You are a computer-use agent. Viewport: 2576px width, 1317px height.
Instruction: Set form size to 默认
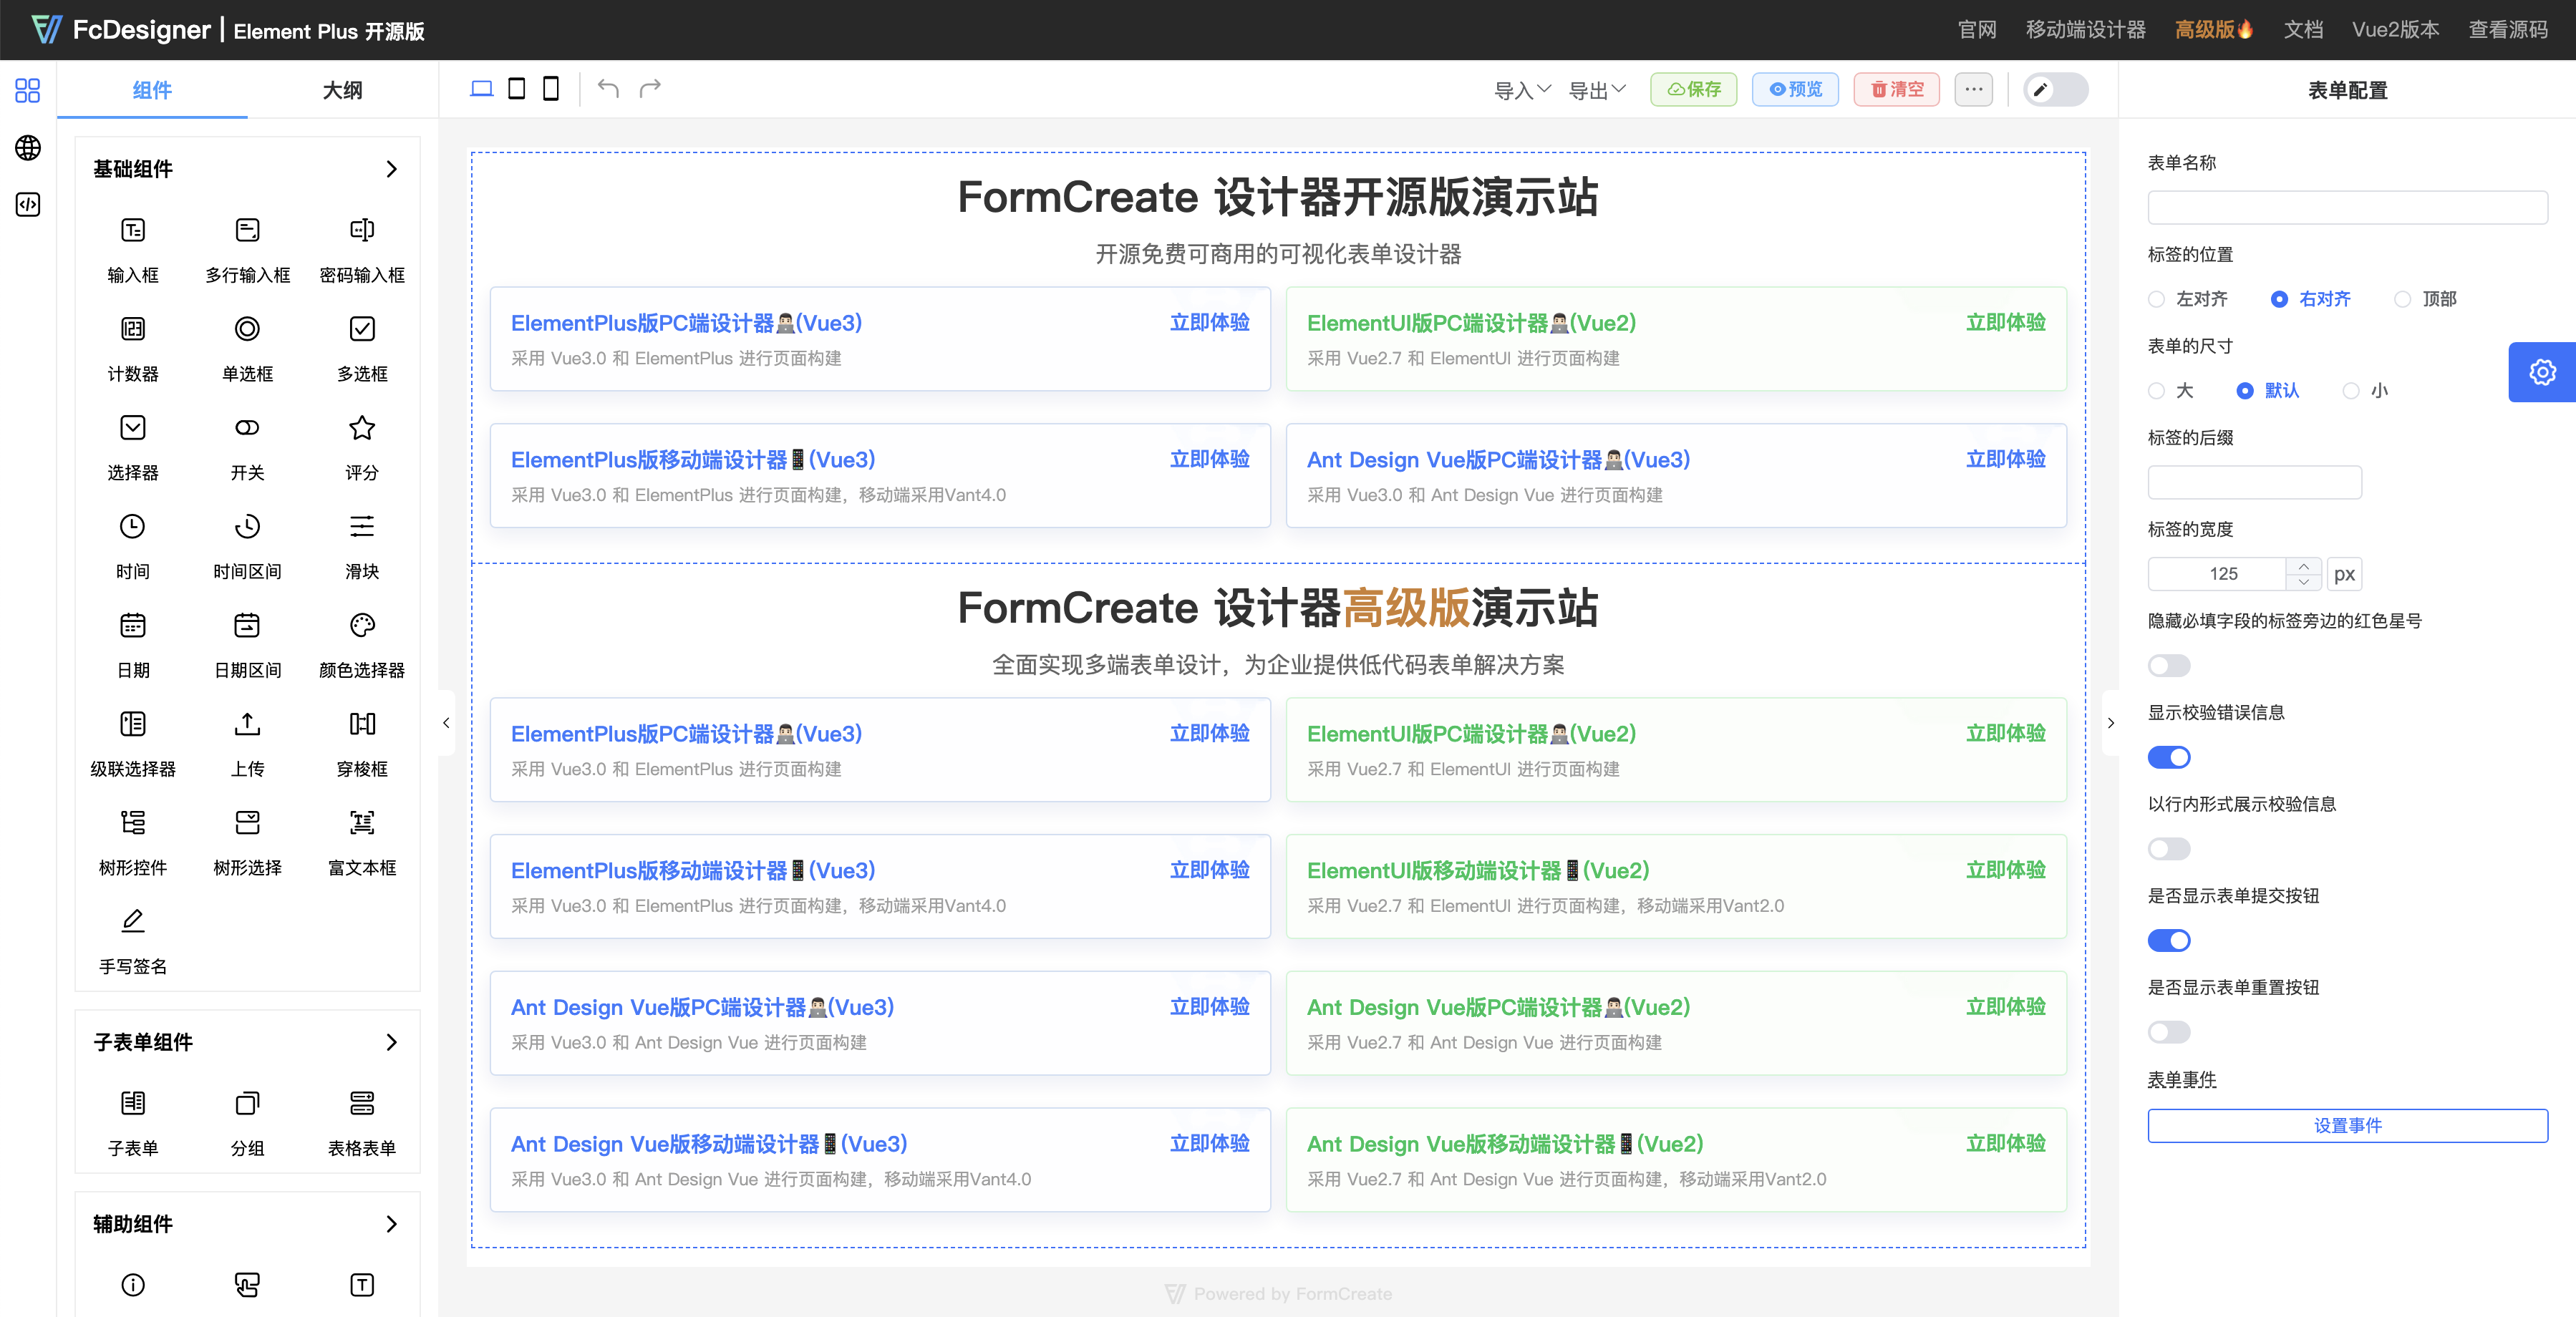coord(2268,391)
